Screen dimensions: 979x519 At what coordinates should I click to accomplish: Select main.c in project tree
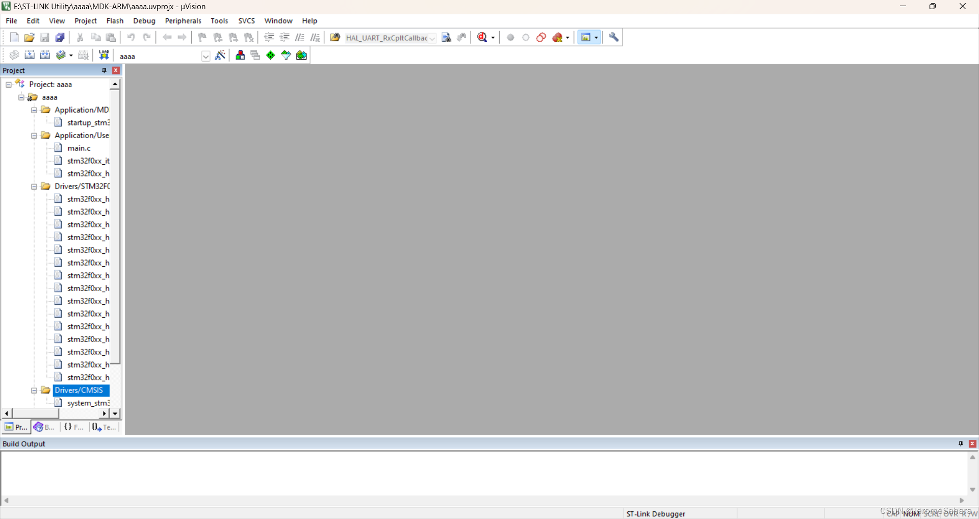click(x=79, y=148)
